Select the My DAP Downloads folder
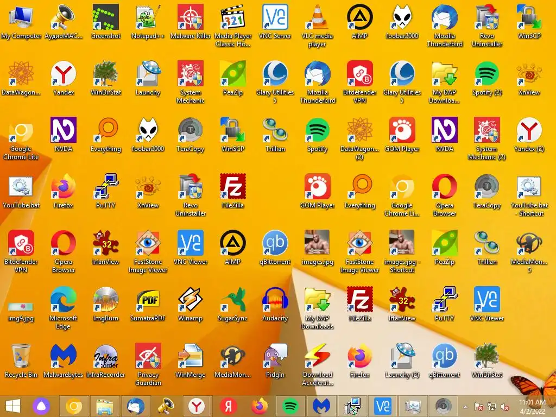Viewport: 556px width, 417px height. (317, 308)
